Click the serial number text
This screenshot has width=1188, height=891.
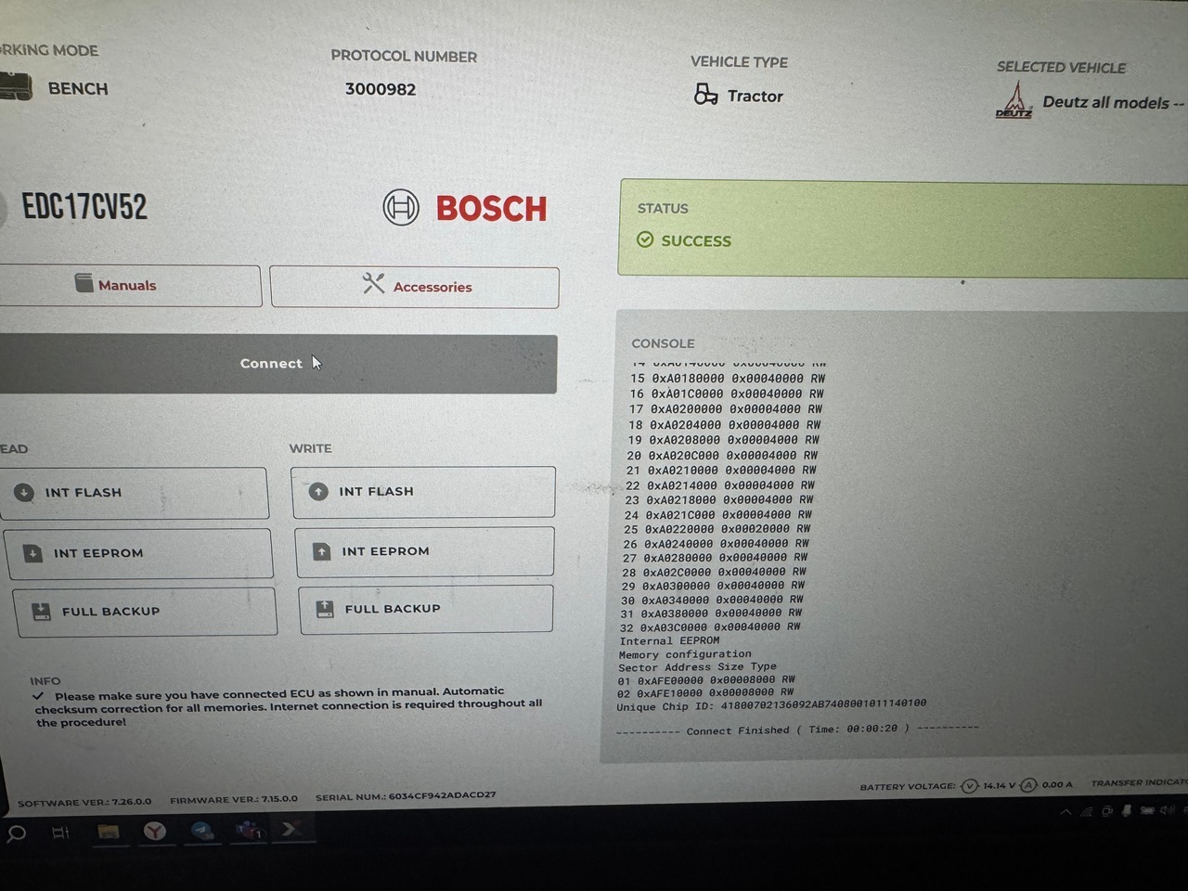pos(406,796)
